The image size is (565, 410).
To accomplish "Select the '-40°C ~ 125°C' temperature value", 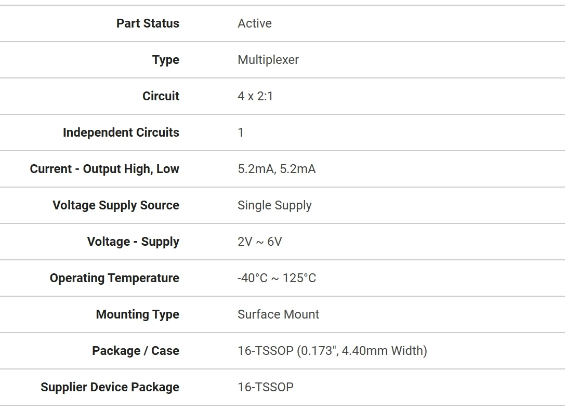I will pos(277,278).
